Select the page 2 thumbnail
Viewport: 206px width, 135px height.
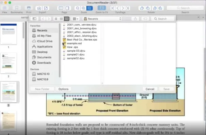click(x=9, y=63)
